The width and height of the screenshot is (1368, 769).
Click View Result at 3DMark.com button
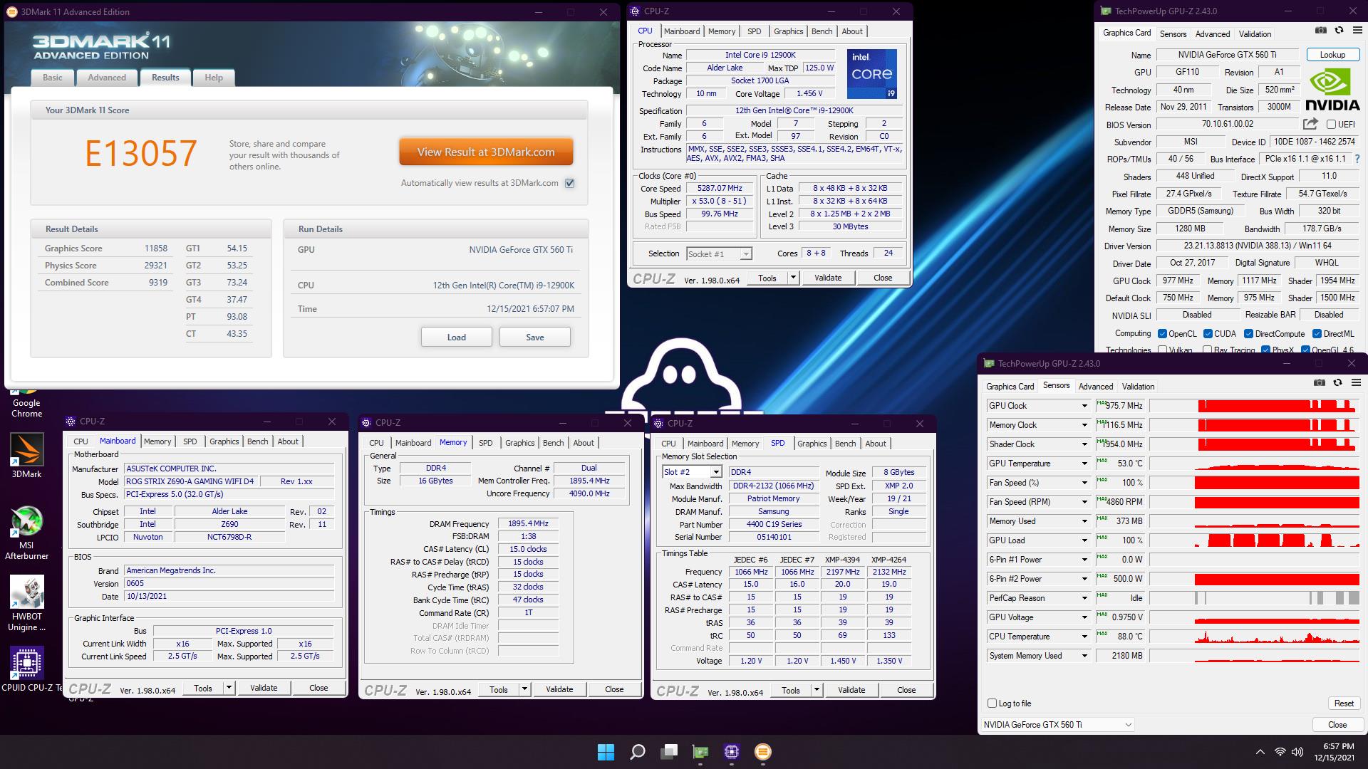[486, 152]
